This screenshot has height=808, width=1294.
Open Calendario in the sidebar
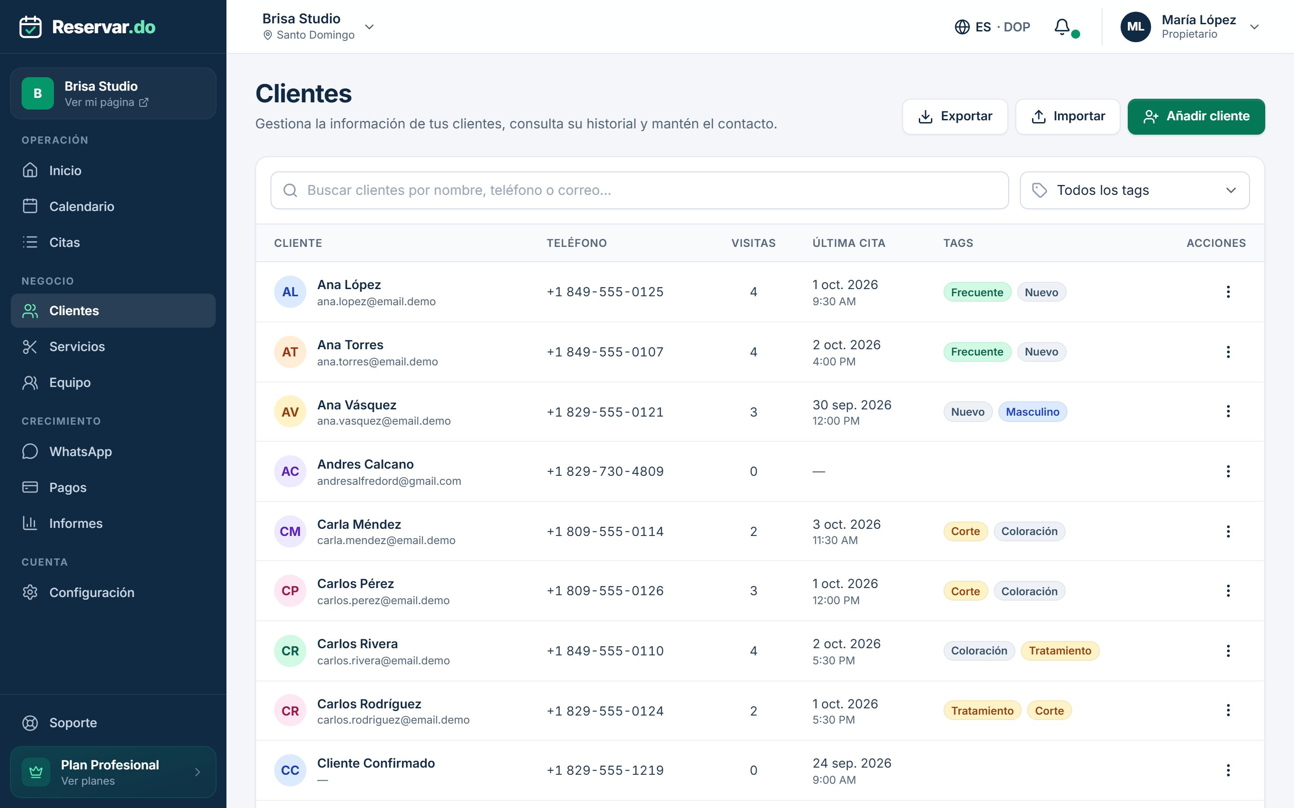[x=113, y=206]
